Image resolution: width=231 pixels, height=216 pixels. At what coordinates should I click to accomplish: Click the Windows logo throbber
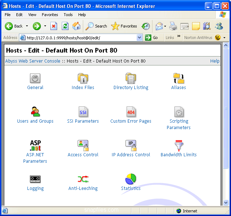(222, 15)
